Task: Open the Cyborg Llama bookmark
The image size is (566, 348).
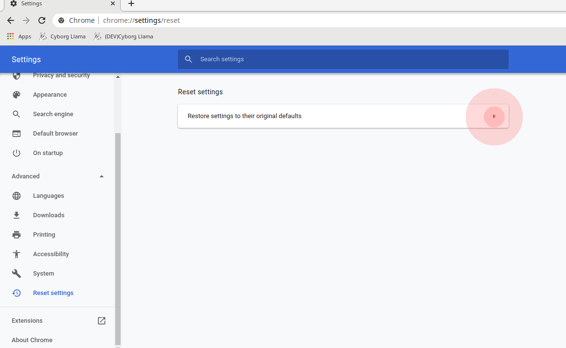Action: pyautogui.click(x=62, y=36)
